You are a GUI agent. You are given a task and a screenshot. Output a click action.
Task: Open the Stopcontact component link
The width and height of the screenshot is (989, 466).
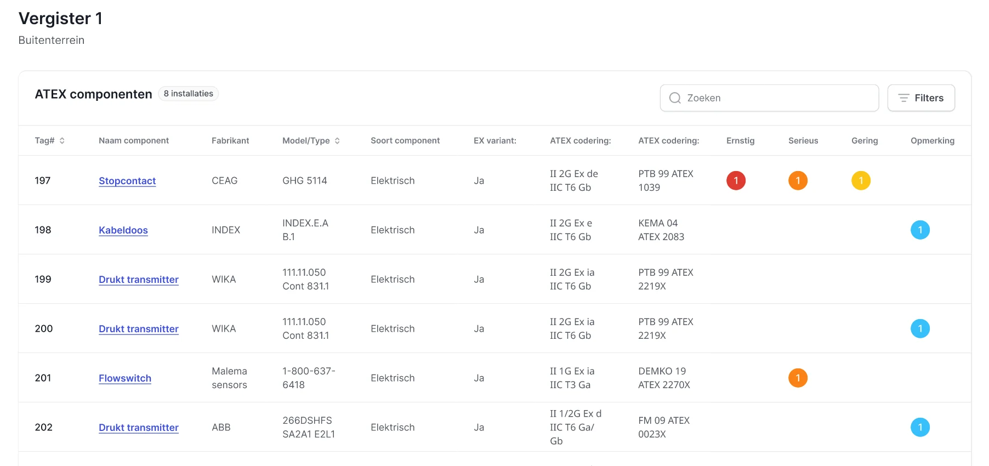pyautogui.click(x=127, y=181)
